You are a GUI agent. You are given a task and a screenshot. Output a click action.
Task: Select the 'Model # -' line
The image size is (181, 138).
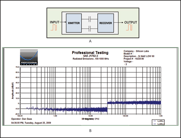[129, 54]
